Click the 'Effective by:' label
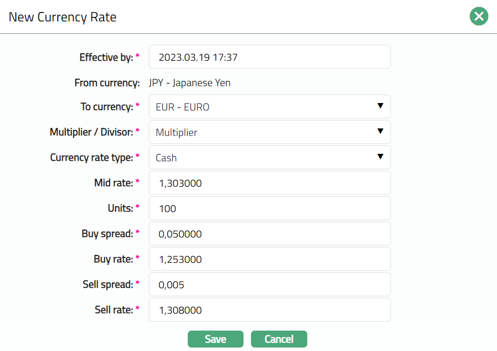The image size is (497, 351). 106,57
